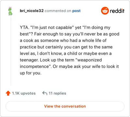Screen dimensions: 130x117
Task: Click the quoted text "I'm just not capable"
Action: pyautogui.click(x=52, y=28)
